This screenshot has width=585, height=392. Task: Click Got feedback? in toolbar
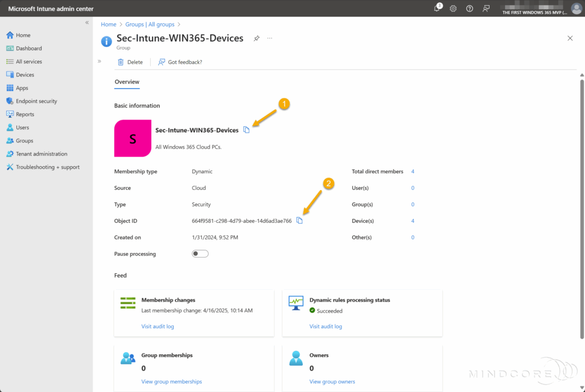tap(180, 62)
